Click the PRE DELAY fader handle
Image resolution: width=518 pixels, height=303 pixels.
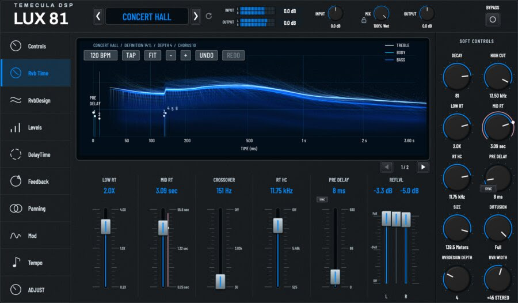pos(335,277)
